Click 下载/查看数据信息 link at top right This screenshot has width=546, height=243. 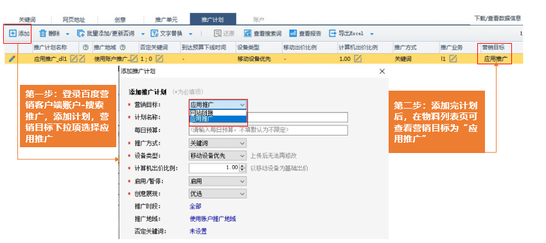pos(498,19)
